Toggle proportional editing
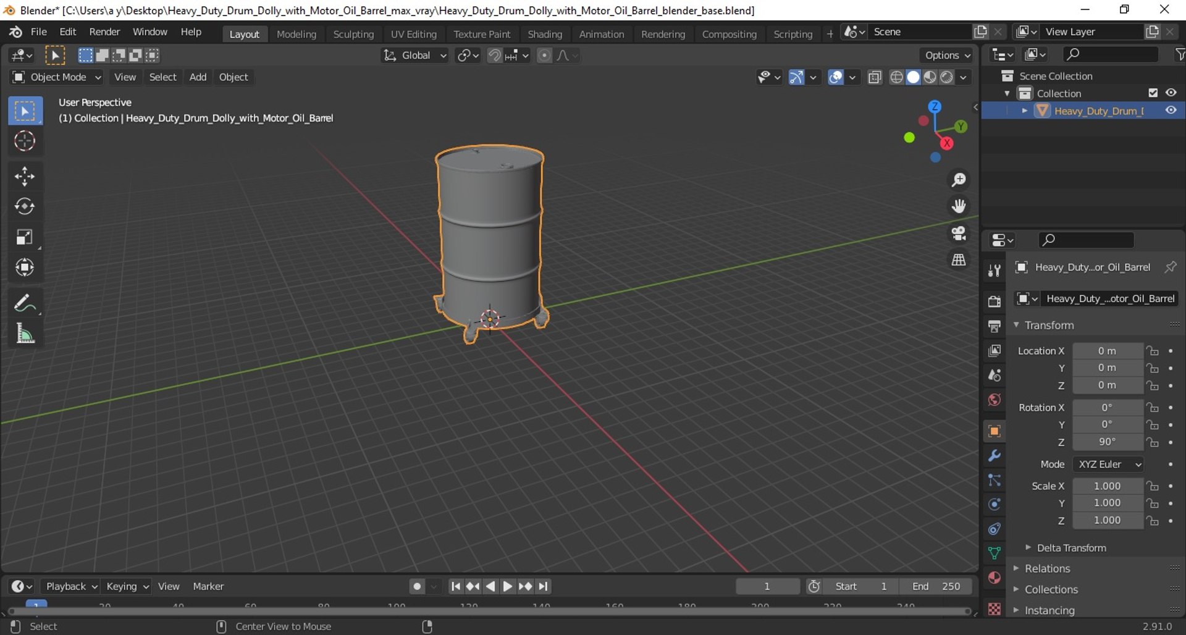 pyautogui.click(x=544, y=56)
